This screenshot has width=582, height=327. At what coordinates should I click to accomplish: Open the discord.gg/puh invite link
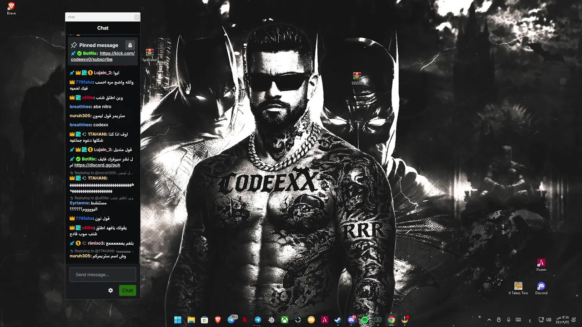pos(97,165)
